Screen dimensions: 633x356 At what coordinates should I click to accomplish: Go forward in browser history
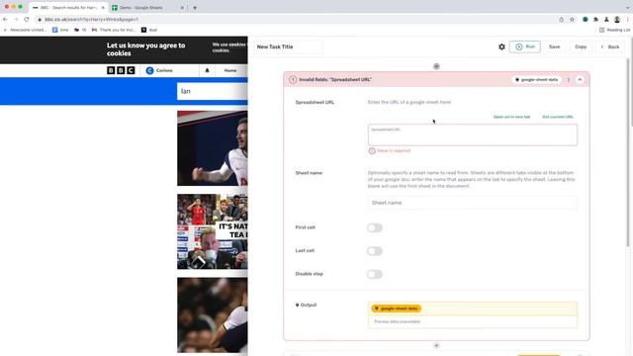16,20
